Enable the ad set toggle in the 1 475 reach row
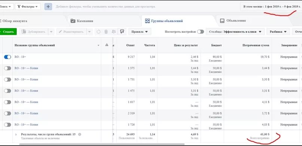The image size is (302, 146). (x=7, y=91)
